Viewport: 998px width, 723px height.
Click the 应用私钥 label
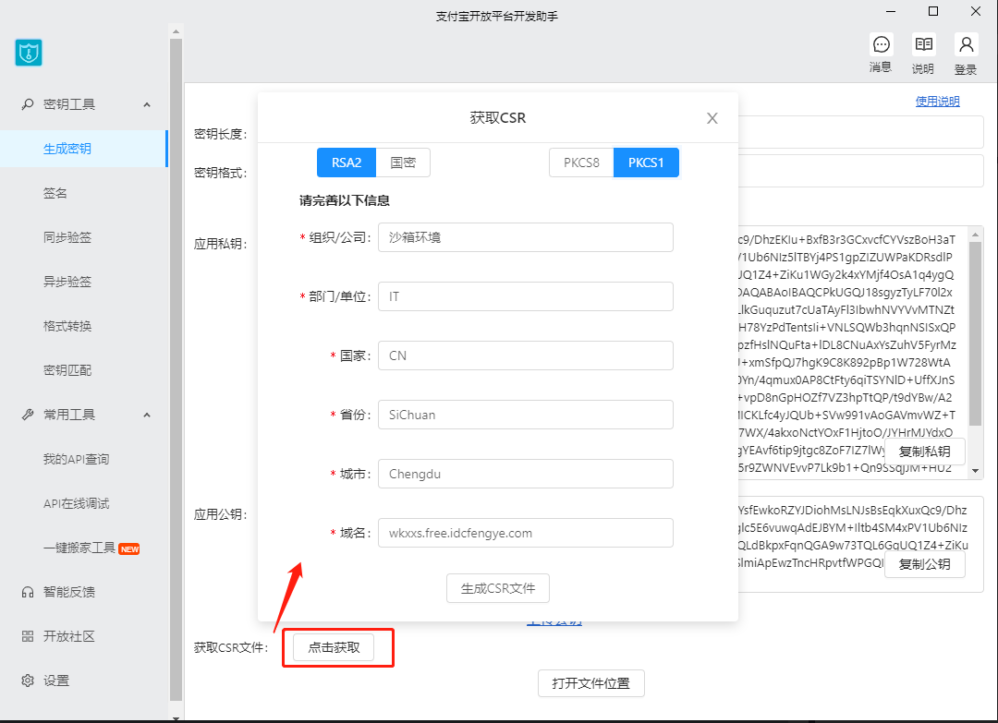(x=220, y=244)
